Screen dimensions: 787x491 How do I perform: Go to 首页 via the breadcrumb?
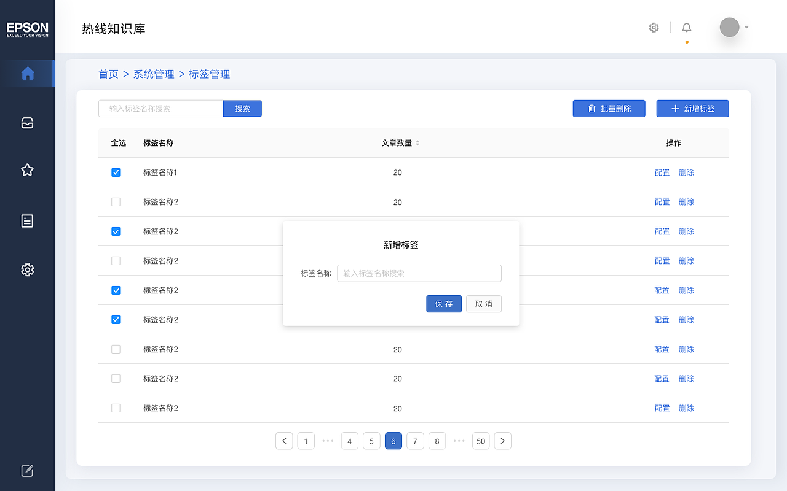point(108,74)
